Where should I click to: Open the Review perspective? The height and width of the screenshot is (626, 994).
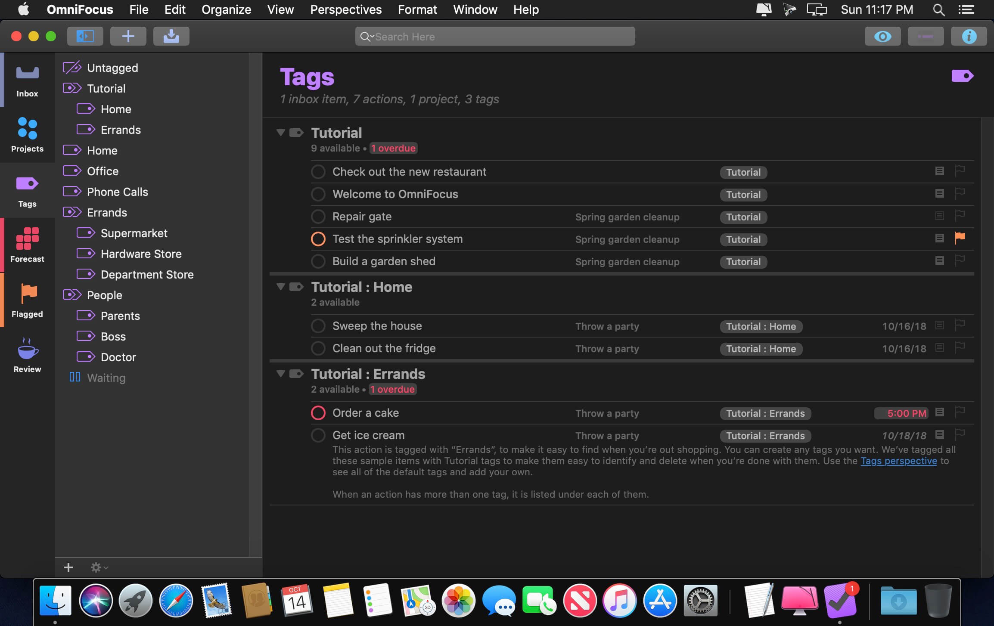click(x=27, y=354)
